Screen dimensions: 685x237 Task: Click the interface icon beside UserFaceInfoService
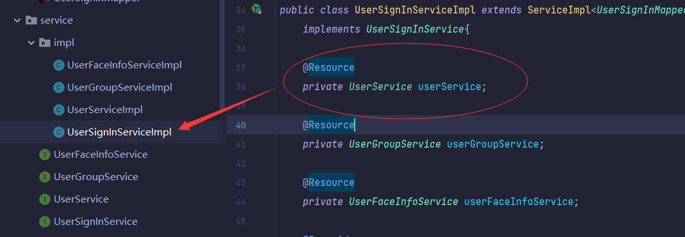pyautogui.click(x=45, y=155)
